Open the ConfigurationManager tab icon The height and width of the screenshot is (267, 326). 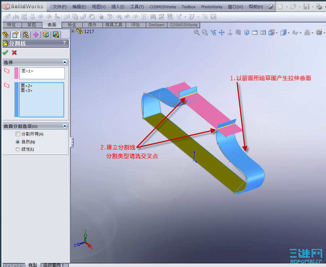click(x=26, y=35)
